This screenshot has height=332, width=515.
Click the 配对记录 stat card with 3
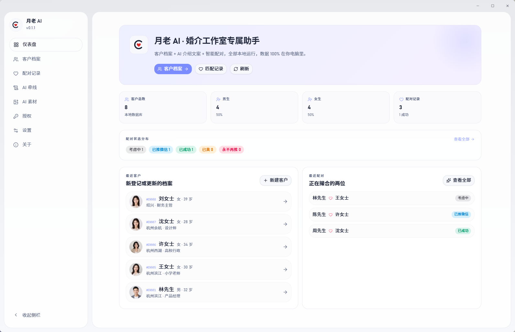437,107
